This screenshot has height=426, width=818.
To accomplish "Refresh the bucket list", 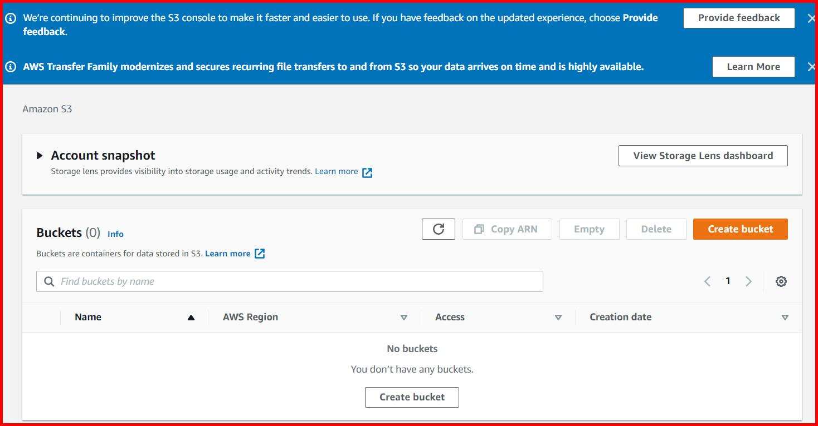I will (438, 229).
